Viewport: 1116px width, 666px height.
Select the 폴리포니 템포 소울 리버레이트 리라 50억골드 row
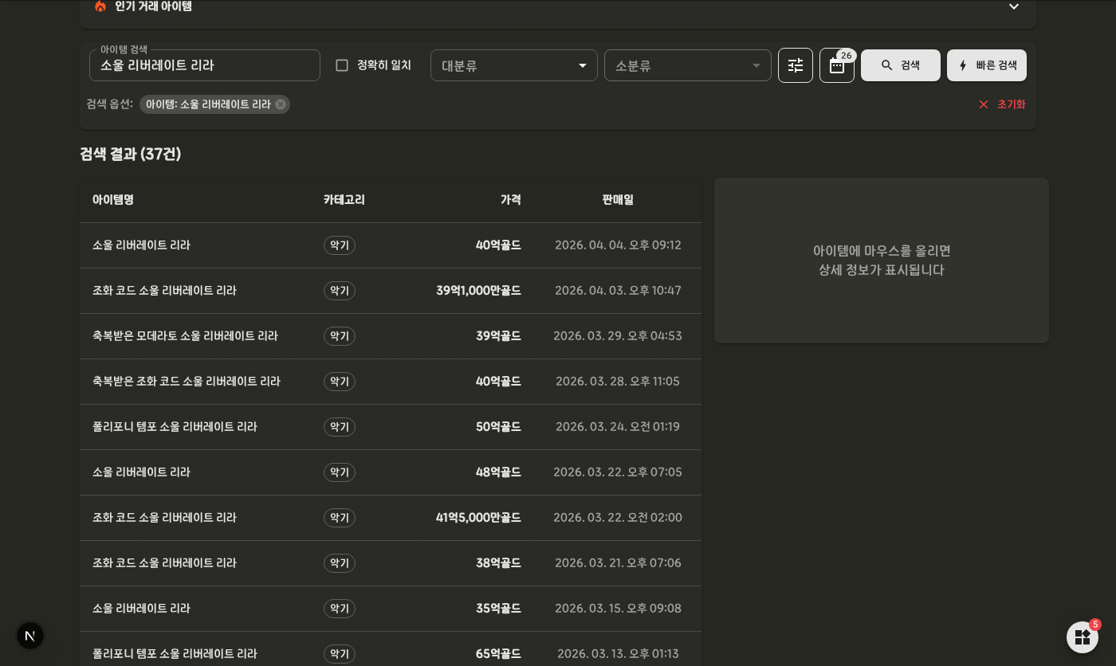point(391,427)
